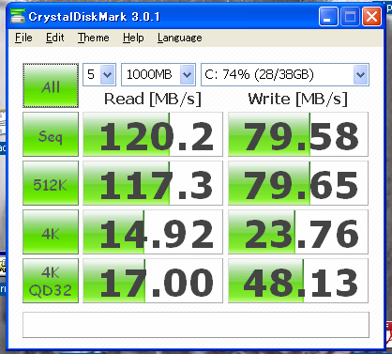Viewport: 392px width, 354px height.
Task: Open the File menu
Action: tap(23, 38)
